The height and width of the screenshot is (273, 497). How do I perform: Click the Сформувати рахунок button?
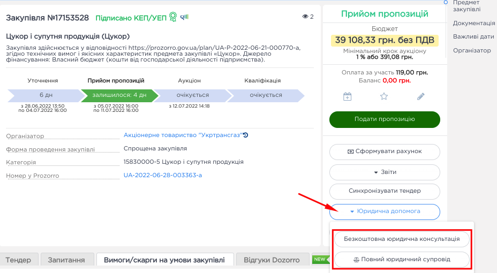pyautogui.click(x=385, y=151)
